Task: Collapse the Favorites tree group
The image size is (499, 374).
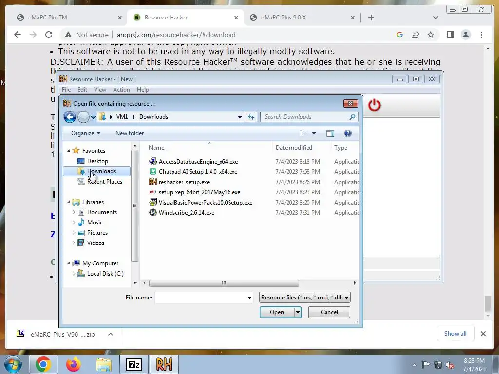Action: click(69, 151)
